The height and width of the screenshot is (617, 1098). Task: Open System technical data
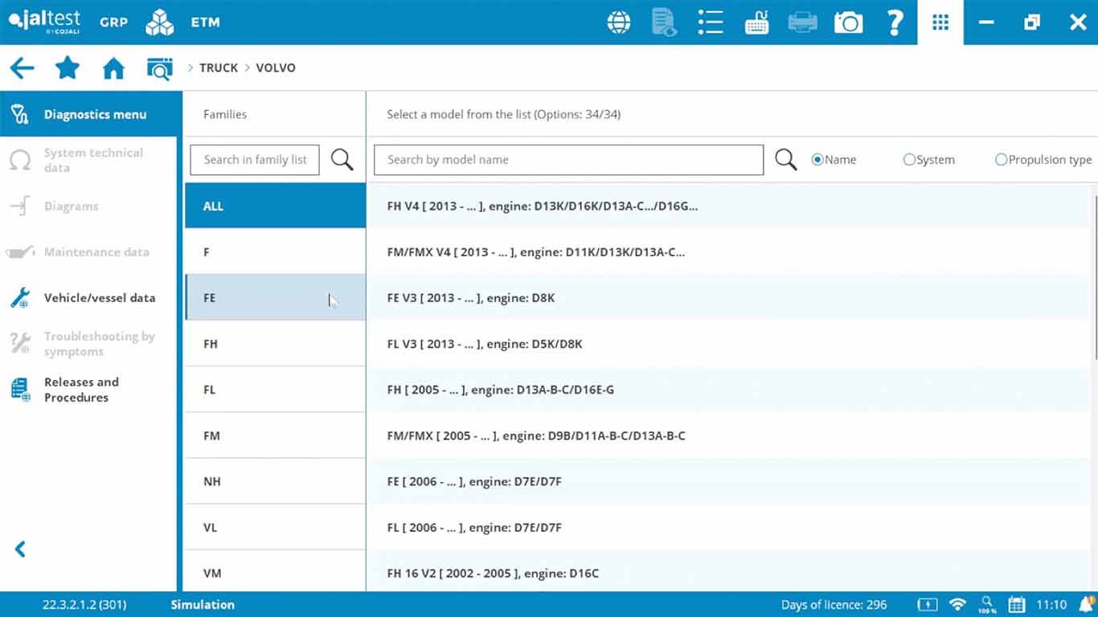tap(88, 160)
